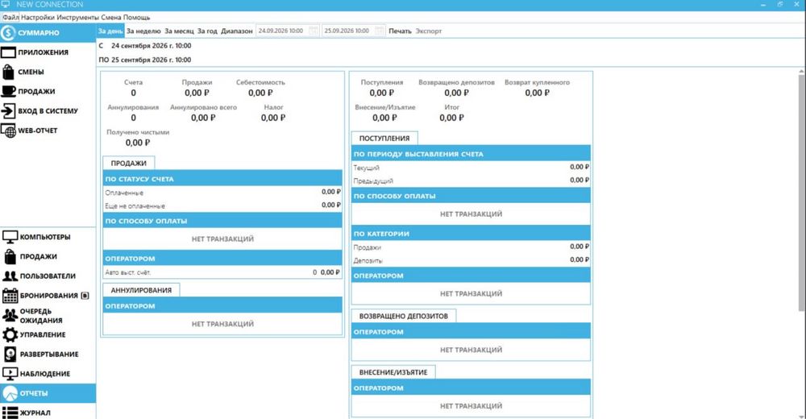
Task: Click the Аннулировано всего value
Action: tap(204, 118)
